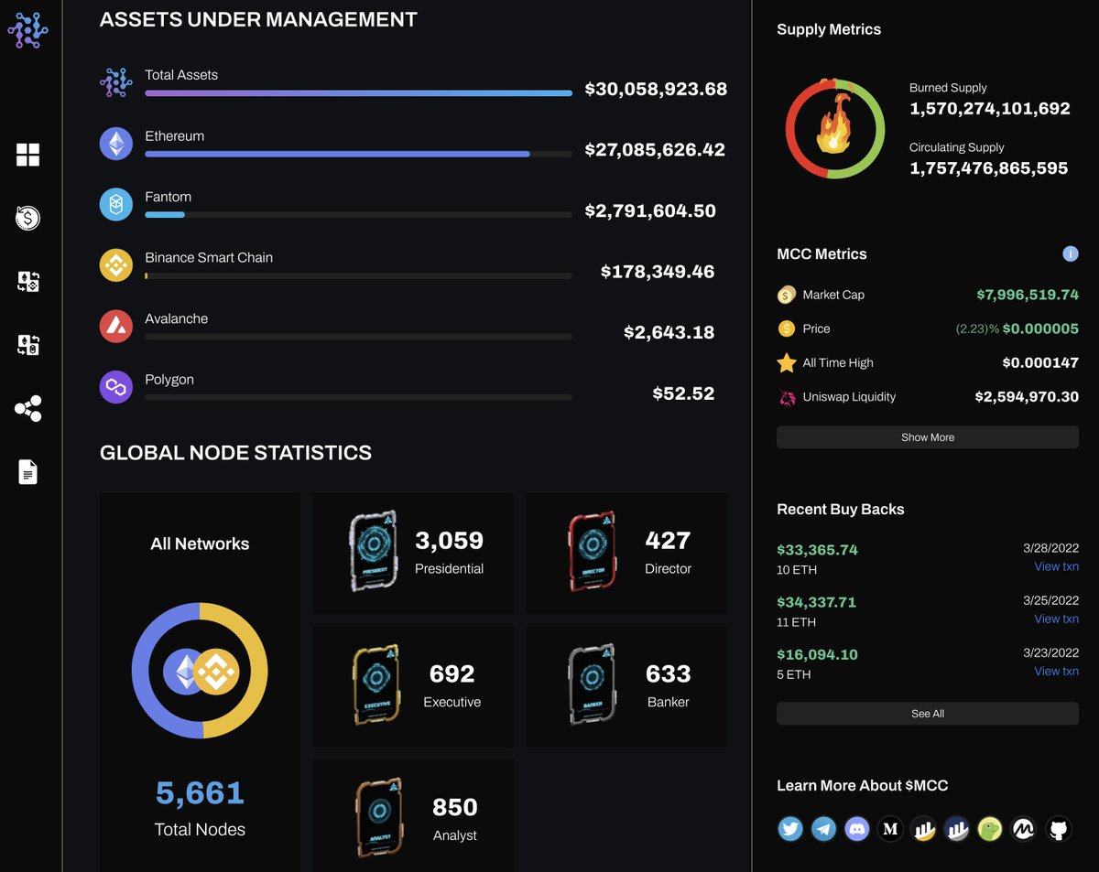Click the $178,349.46 Binance value
The image size is (1099, 872).
[x=658, y=271]
